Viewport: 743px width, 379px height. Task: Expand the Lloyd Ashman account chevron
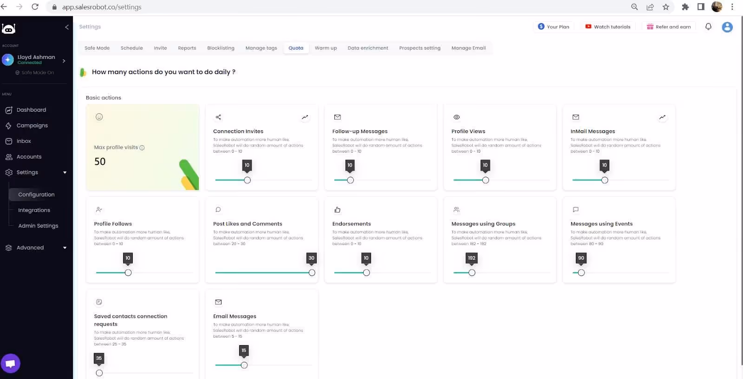coord(64,61)
